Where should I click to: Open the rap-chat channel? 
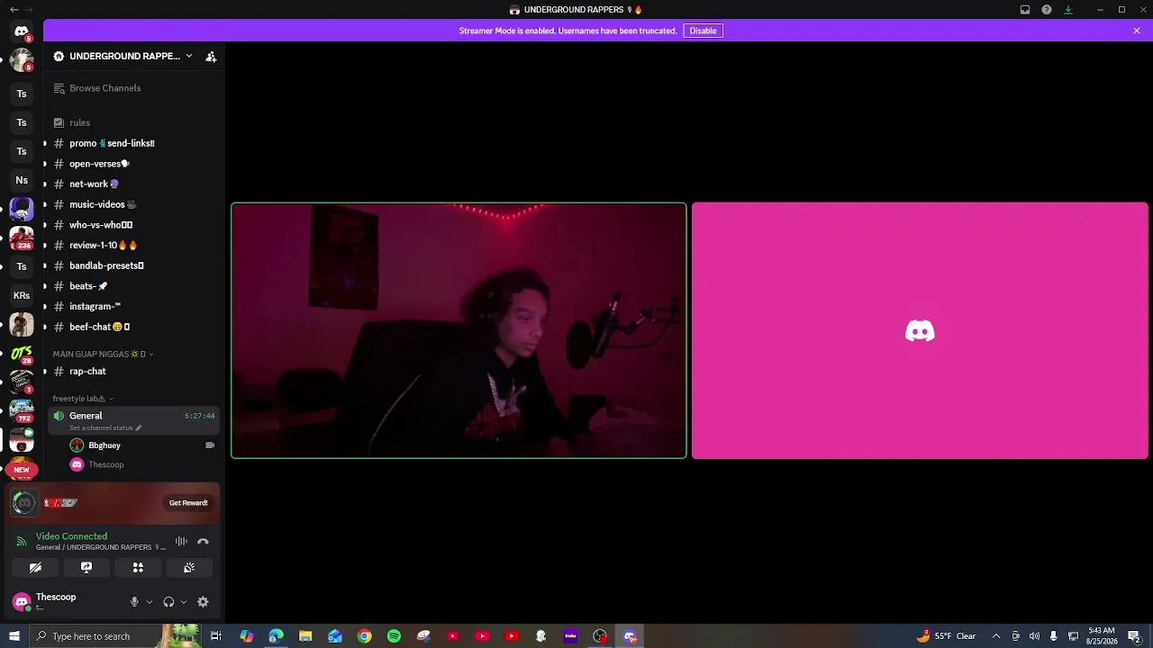point(135,371)
